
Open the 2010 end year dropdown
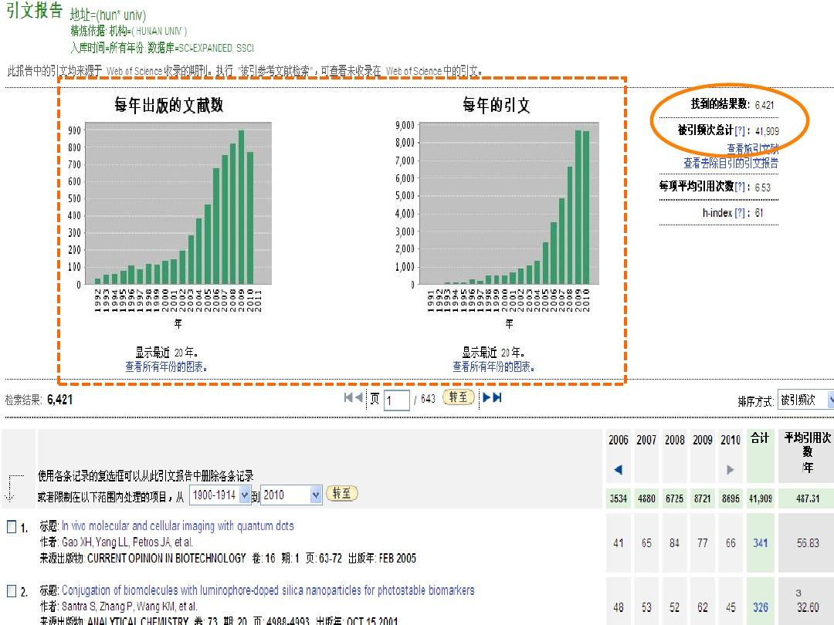[x=291, y=495]
